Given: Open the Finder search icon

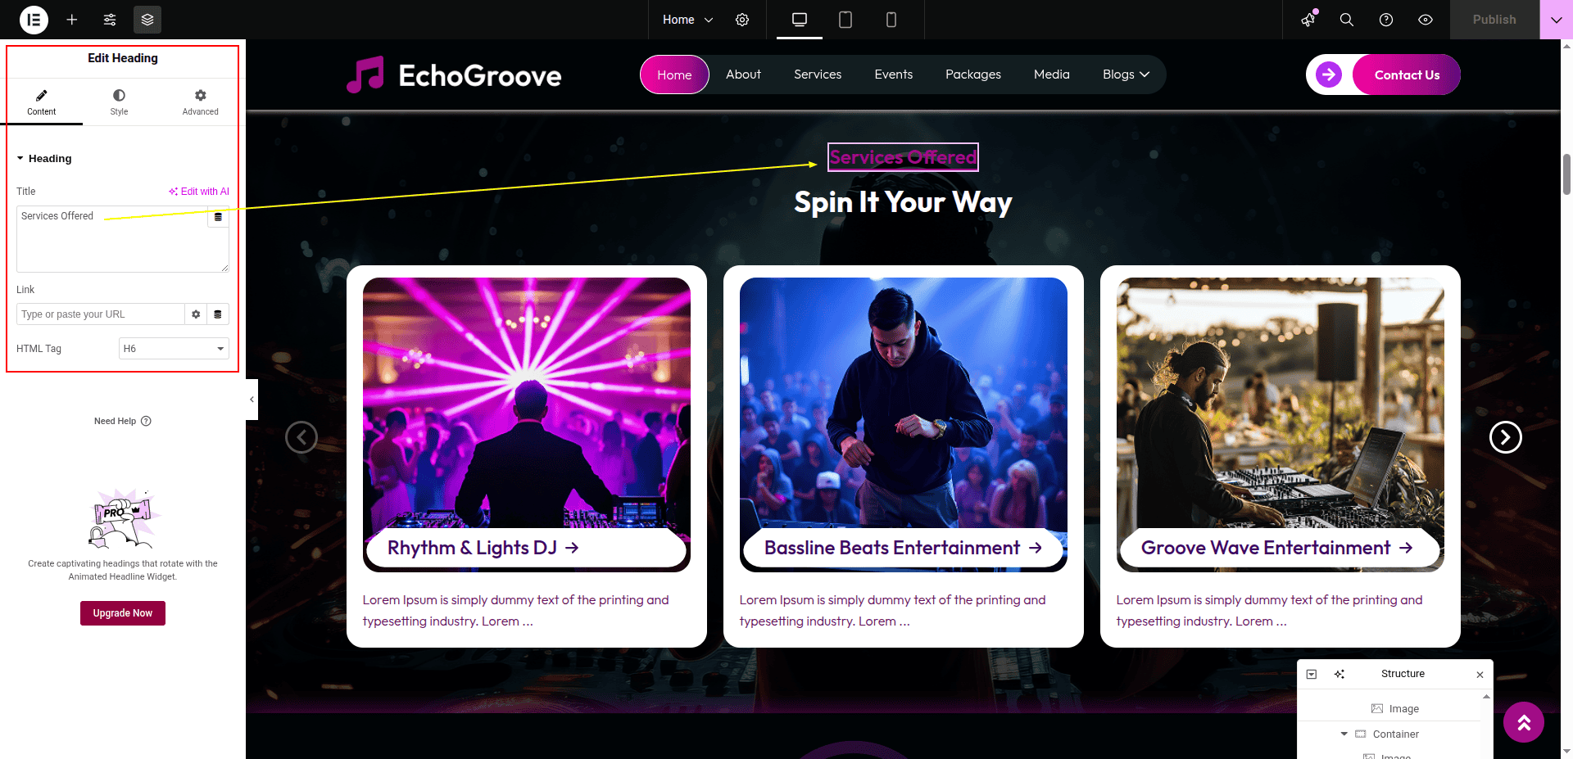Looking at the screenshot, I should pos(1346,20).
